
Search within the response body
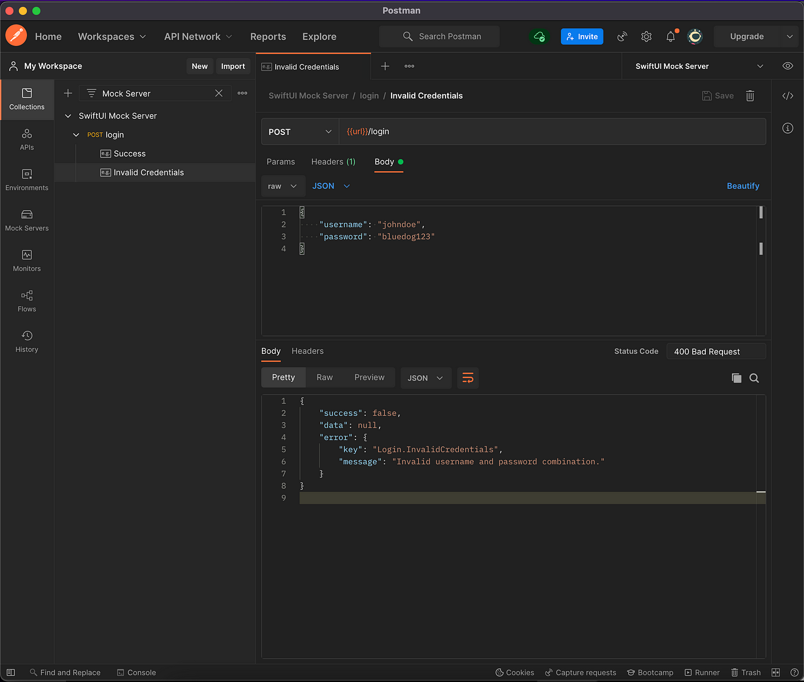[x=755, y=378]
